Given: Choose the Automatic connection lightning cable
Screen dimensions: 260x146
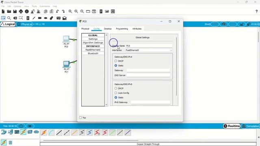Looking at the screenshot, I should click(x=44, y=133).
